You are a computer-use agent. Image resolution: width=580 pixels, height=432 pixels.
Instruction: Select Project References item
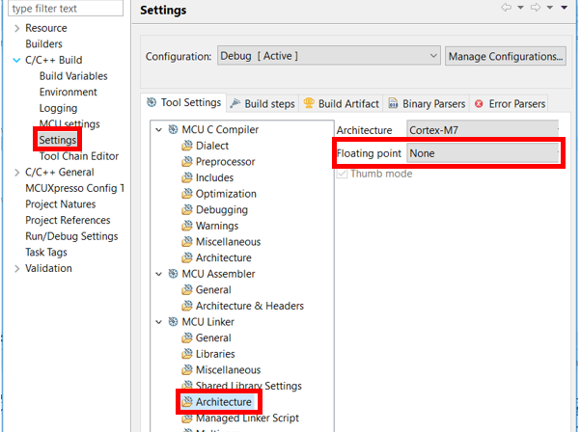click(68, 220)
